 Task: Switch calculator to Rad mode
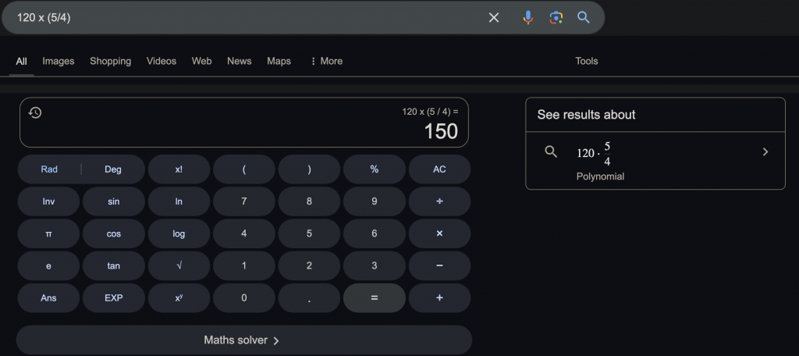(49, 169)
